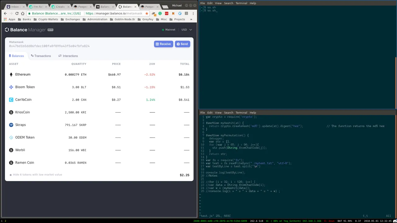Image resolution: width=397 pixels, height=223 pixels.
Task: Select the Balances tab
Action: point(16,56)
